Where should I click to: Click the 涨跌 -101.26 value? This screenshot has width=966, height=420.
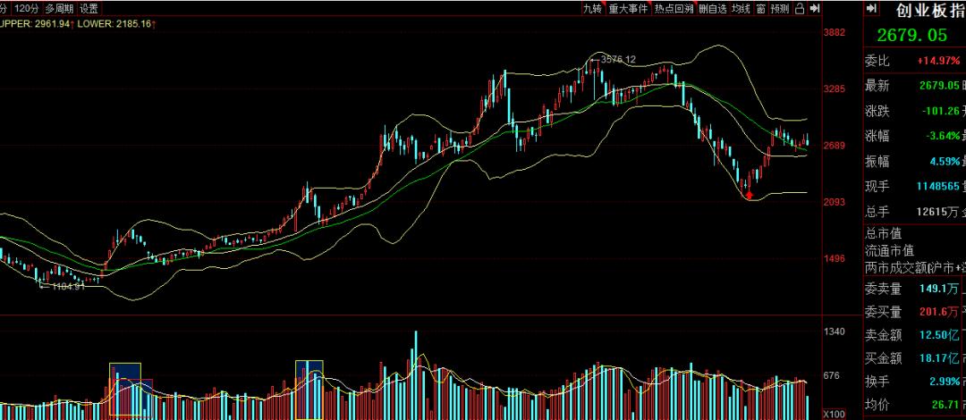941,111
